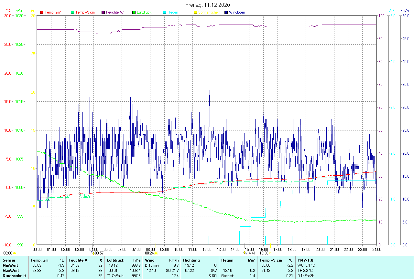Image resolution: width=414 pixels, height=279 pixels.
Task: Click the Wind column header in the table
Action: click(x=150, y=260)
